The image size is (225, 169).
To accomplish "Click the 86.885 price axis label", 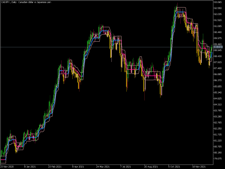I will (x=217, y=74).
